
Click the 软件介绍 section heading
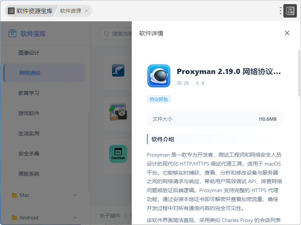[x=163, y=139]
